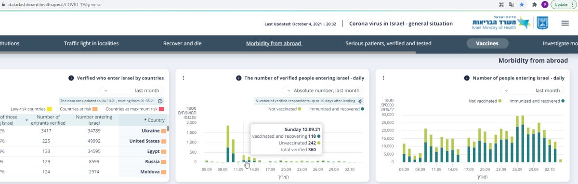The image size is (578, 184).
Task: Click Number entering Israel column header
Action: pos(93,120)
